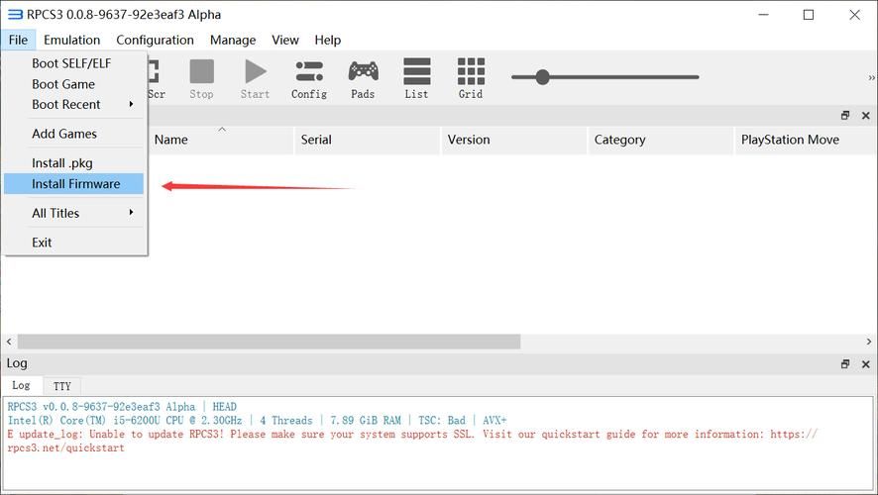Minimize the RPCS3 window
The image size is (878, 495).
[x=763, y=15]
